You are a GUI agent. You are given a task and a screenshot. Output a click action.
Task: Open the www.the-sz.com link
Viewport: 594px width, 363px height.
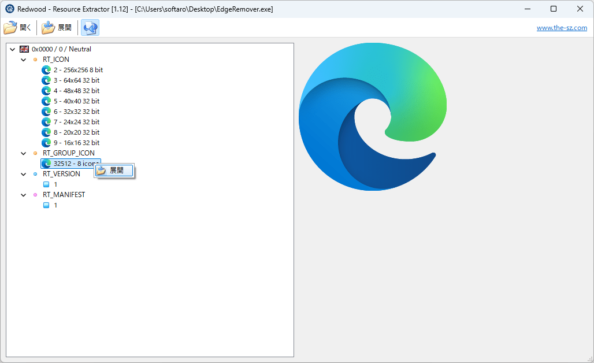coord(562,28)
